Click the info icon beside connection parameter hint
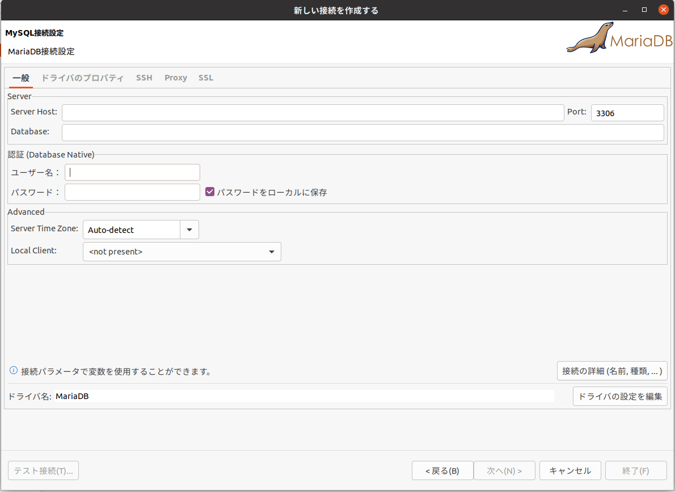The image size is (675, 492). point(14,370)
